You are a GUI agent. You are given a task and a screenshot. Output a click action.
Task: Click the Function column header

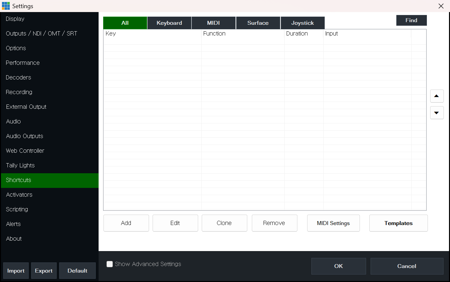243,34
